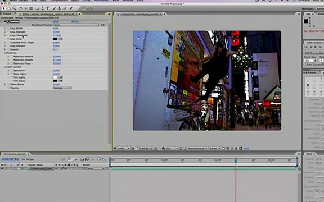Toggle Hide Shy Layers in timeline
324x202 pixels.
tap(82, 159)
